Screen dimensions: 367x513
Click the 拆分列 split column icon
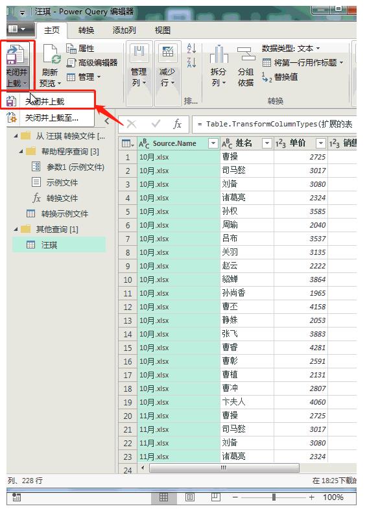219,54
